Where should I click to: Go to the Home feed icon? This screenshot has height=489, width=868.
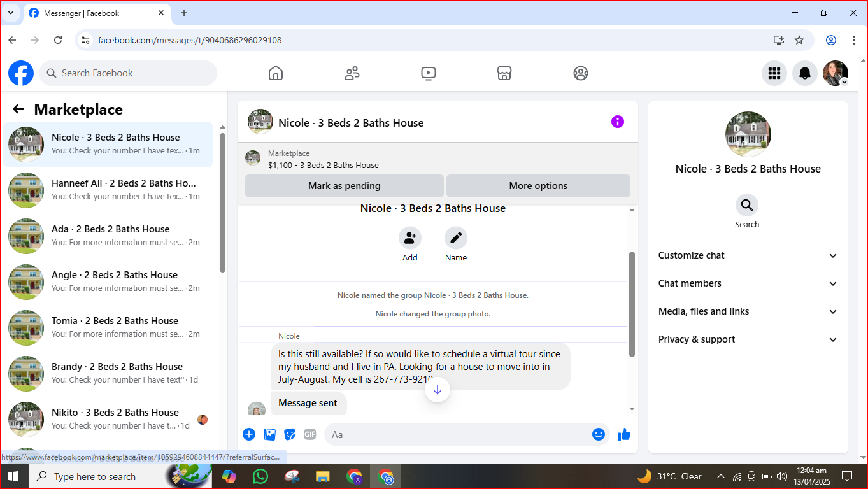point(276,73)
